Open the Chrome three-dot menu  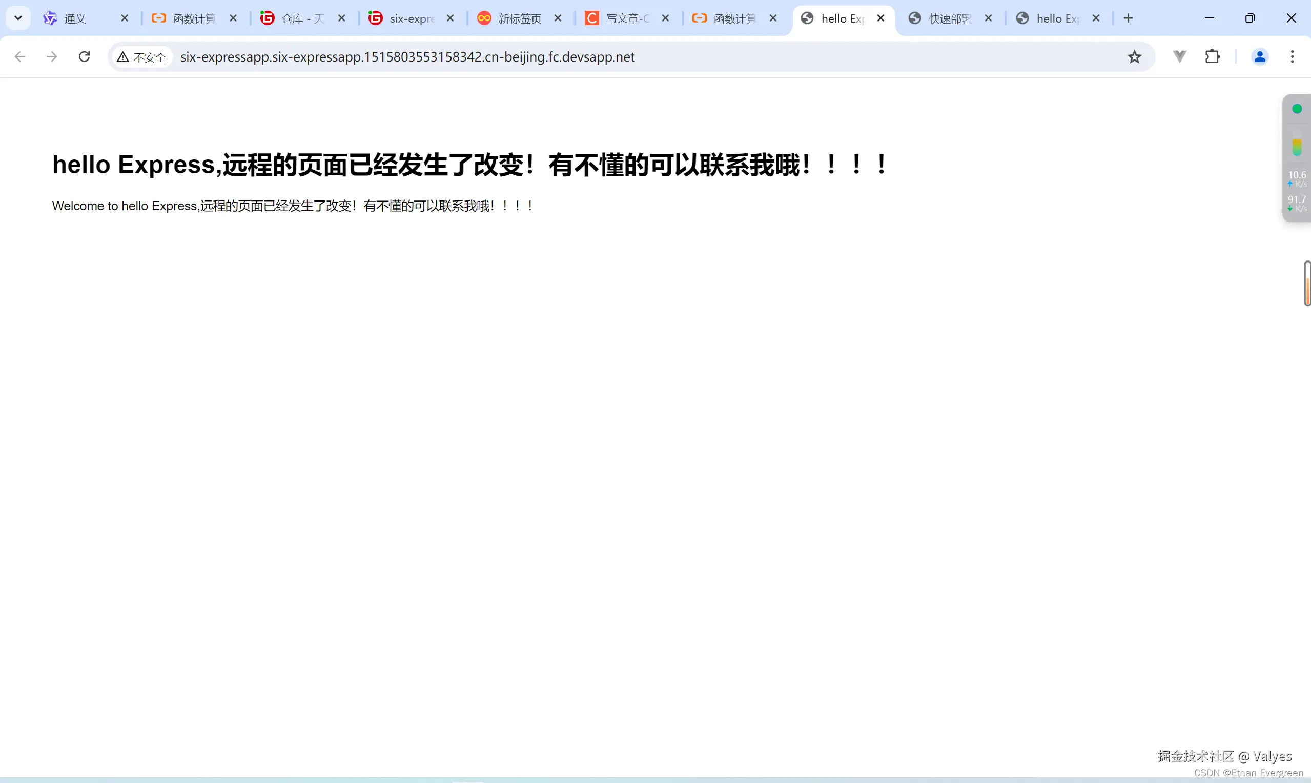point(1292,56)
